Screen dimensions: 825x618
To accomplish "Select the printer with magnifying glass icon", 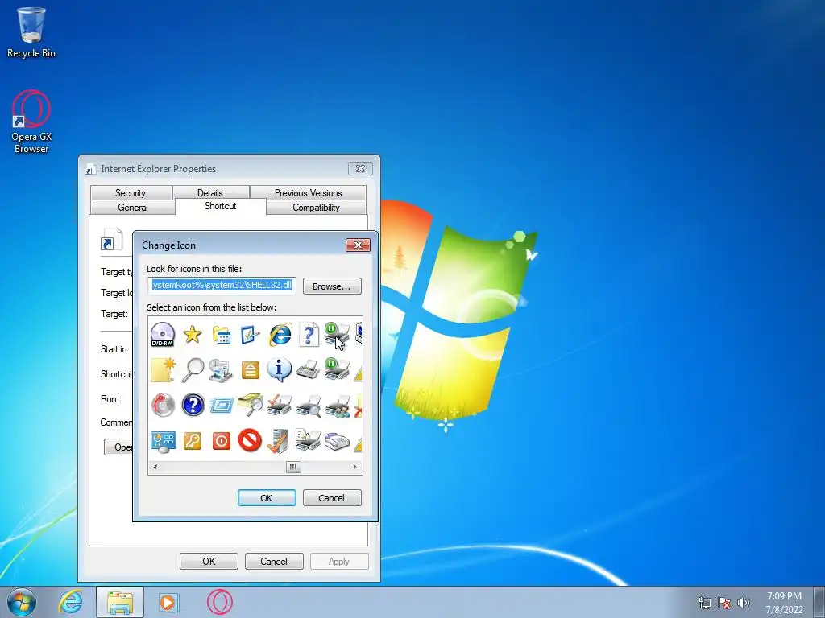I will click(x=309, y=406).
